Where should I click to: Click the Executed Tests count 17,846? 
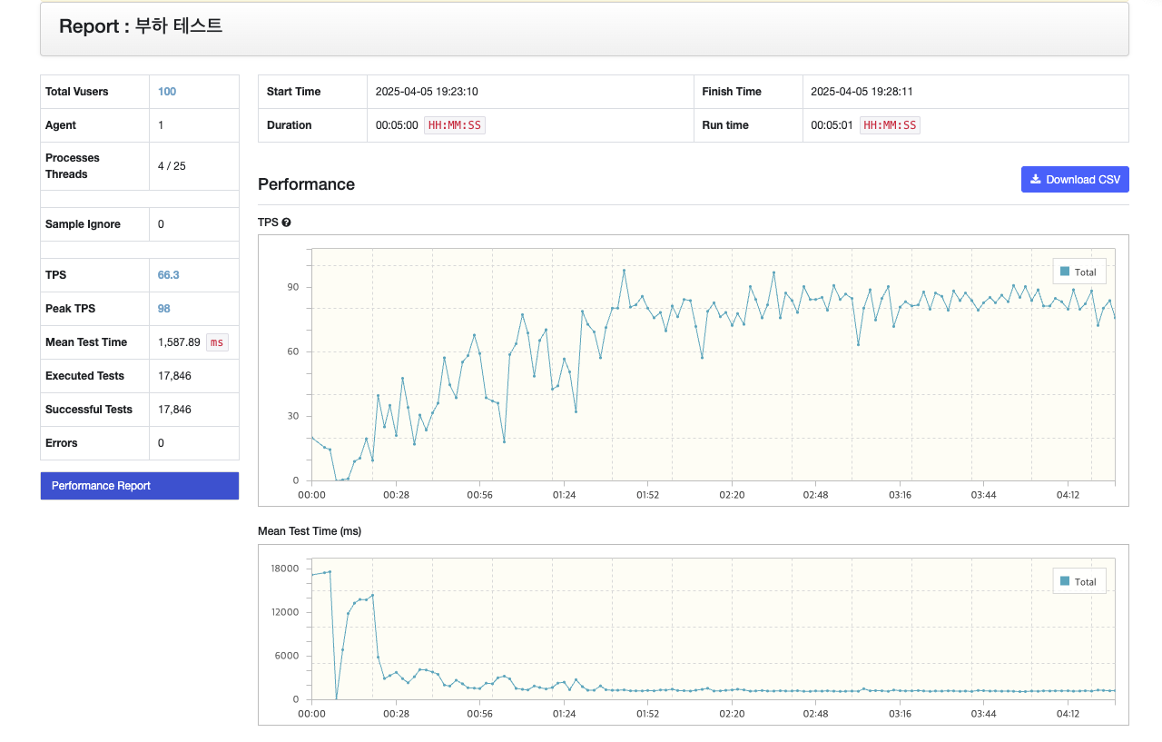pyautogui.click(x=174, y=376)
